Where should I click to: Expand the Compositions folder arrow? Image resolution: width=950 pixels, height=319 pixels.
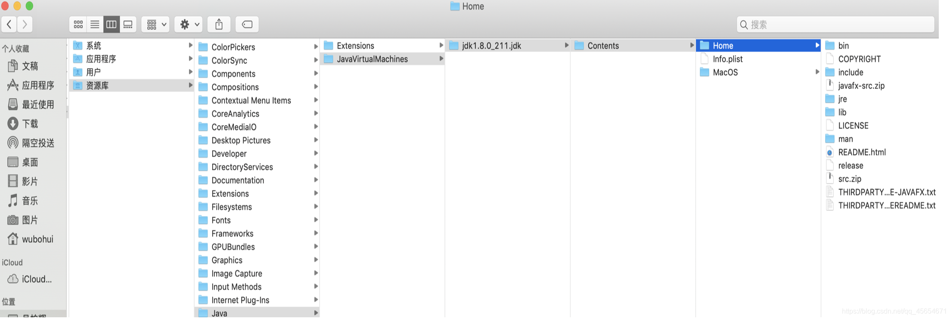tap(316, 87)
